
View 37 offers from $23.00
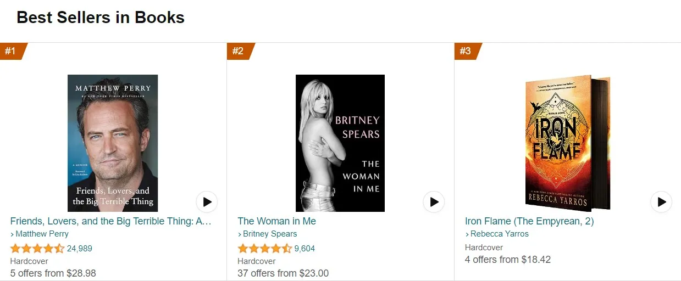point(283,273)
